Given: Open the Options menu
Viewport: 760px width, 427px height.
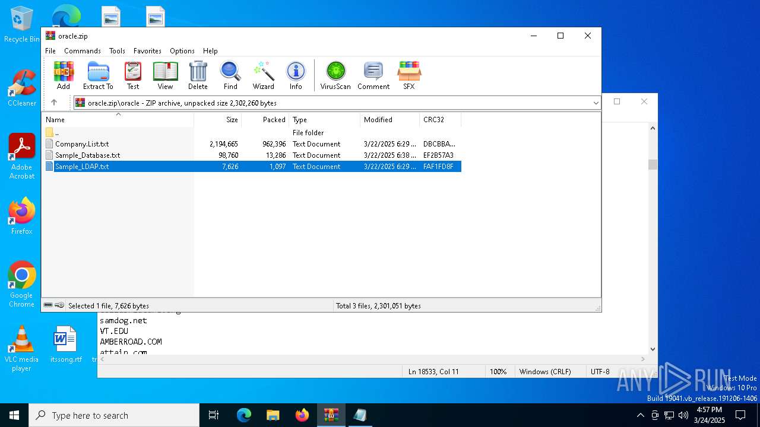Looking at the screenshot, I should point(182,51).
